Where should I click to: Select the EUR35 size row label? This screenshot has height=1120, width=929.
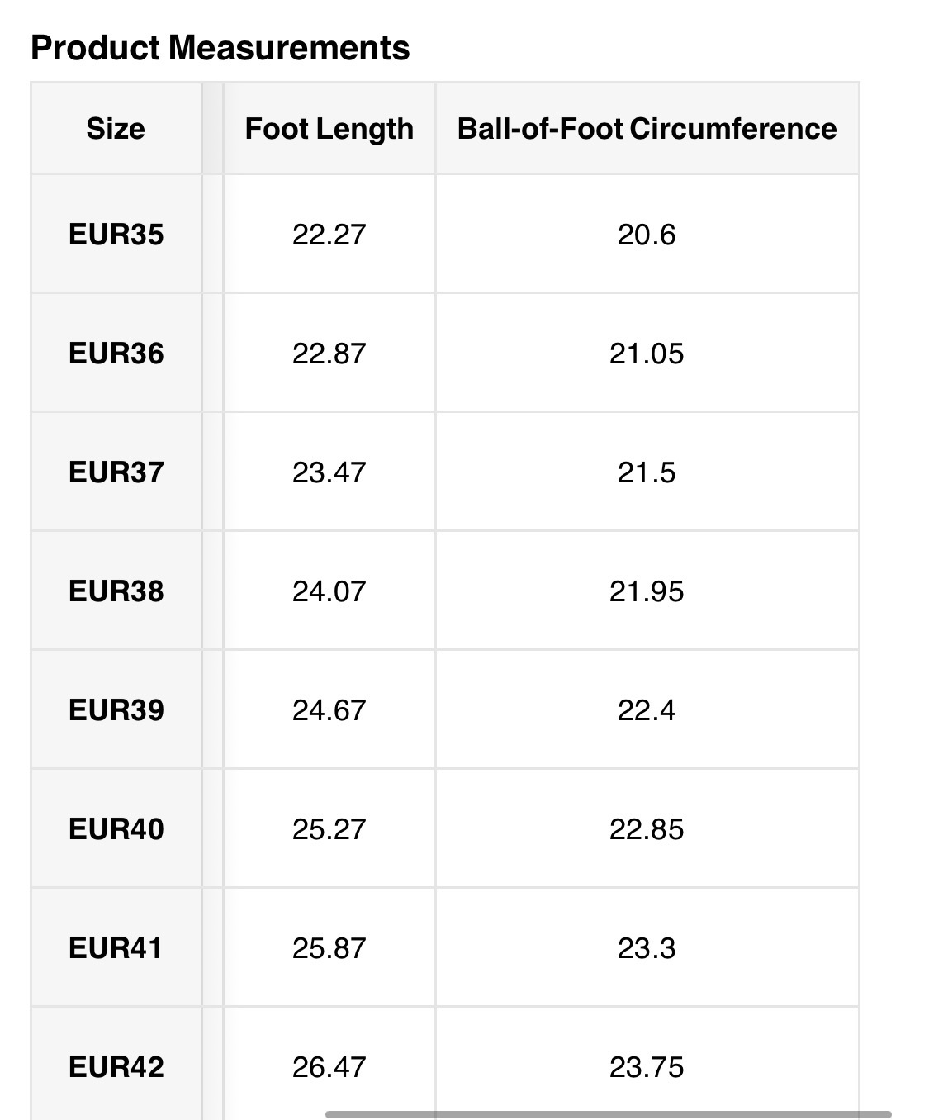[x=116, y=235]
